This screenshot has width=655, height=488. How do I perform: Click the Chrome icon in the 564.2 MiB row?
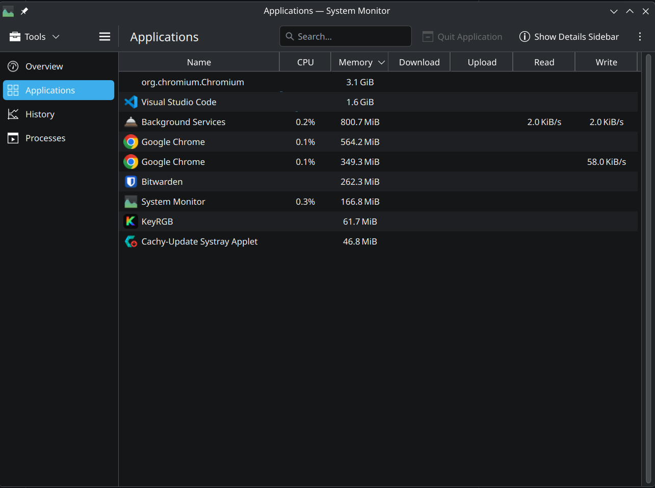[x=131, y=142]
